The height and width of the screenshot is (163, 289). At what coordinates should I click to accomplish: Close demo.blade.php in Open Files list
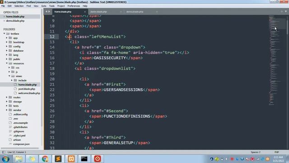4,21
